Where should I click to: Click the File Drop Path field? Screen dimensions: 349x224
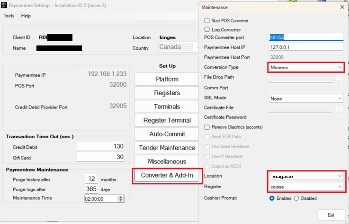pyautogui.click(x=301, y=78)
